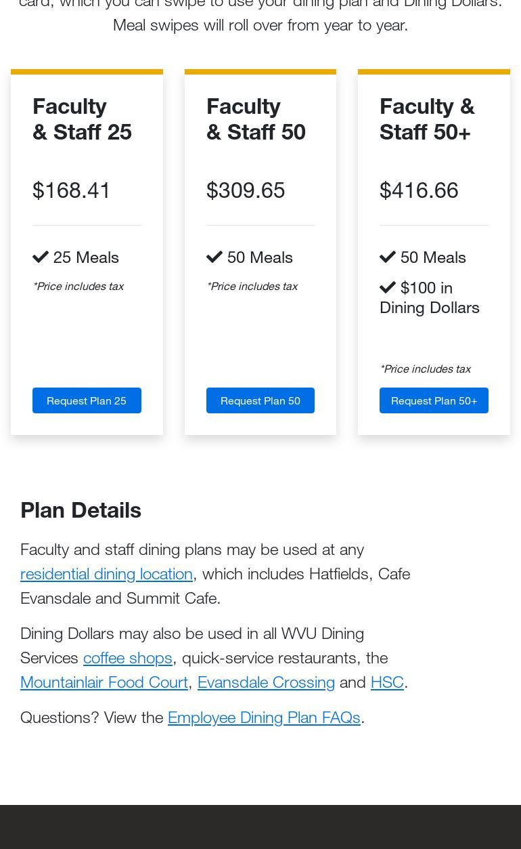Click the $309.65 price

[246, 190]
